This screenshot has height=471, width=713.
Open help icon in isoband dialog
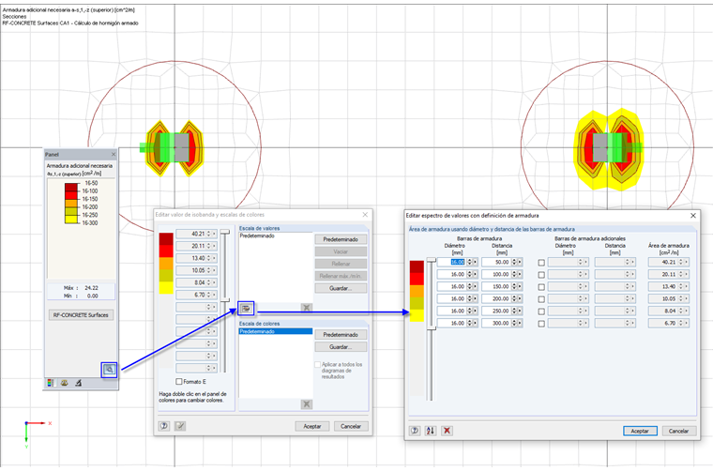tap(164, 426)
